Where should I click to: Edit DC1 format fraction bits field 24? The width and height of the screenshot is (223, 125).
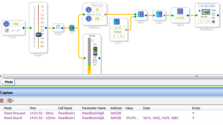coord(121,36)
